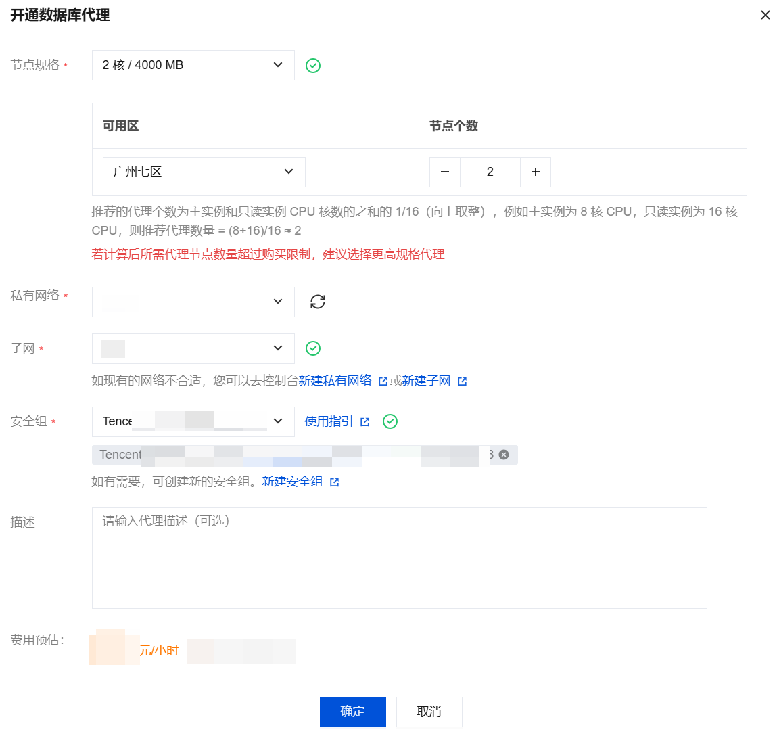Click the green check icon beside 使用指引
This screenshot has width=777, height=738.
pos(390,422)
